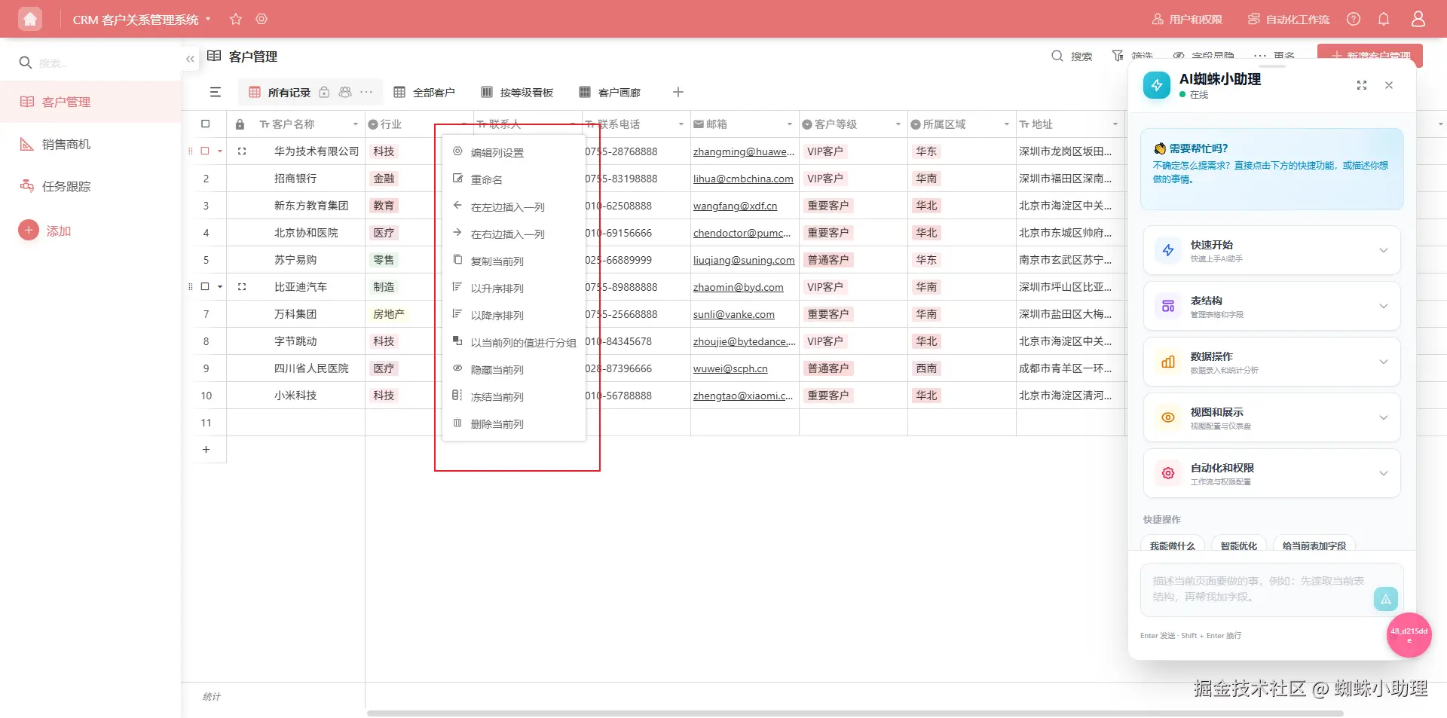Add a new row below row 11
The height and width of the screenshot is (718, 1447).
[x=206, y=450]
